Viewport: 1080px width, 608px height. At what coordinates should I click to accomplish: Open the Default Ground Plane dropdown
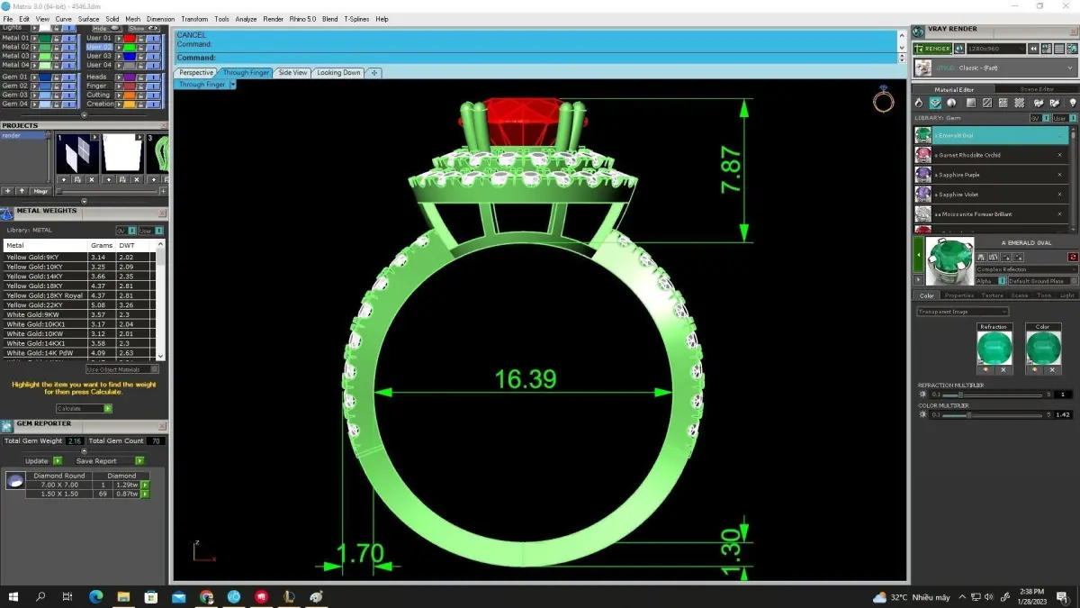[1042, 281]
